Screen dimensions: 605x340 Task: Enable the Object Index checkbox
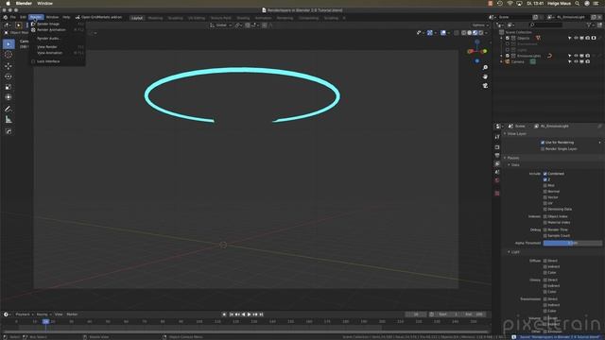545,216
